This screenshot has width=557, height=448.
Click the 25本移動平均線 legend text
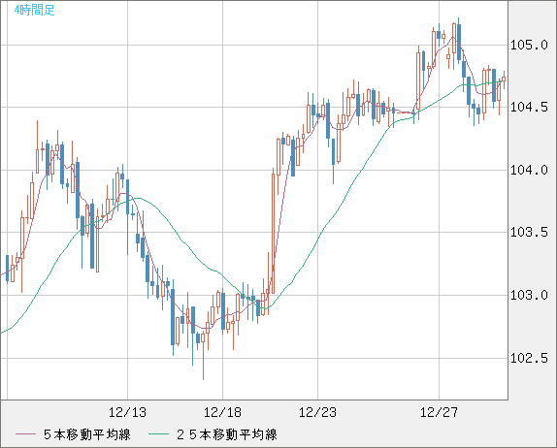click(227, 434)
